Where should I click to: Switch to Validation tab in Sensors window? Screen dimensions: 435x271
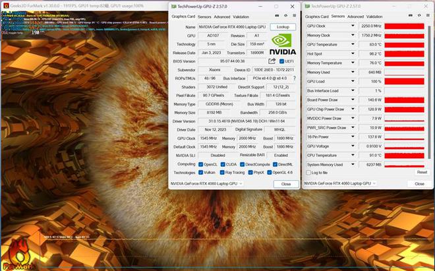pyautogui.click(x=374, y=16)
